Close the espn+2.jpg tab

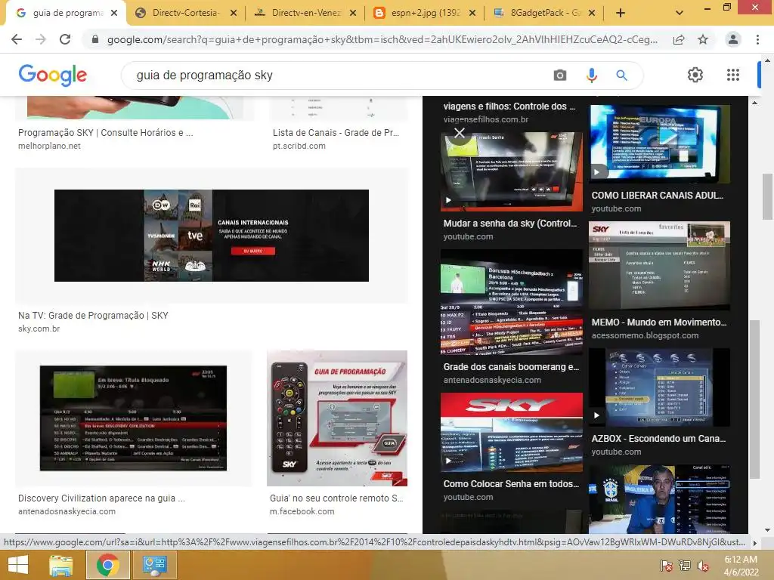[x=472, y=13]
